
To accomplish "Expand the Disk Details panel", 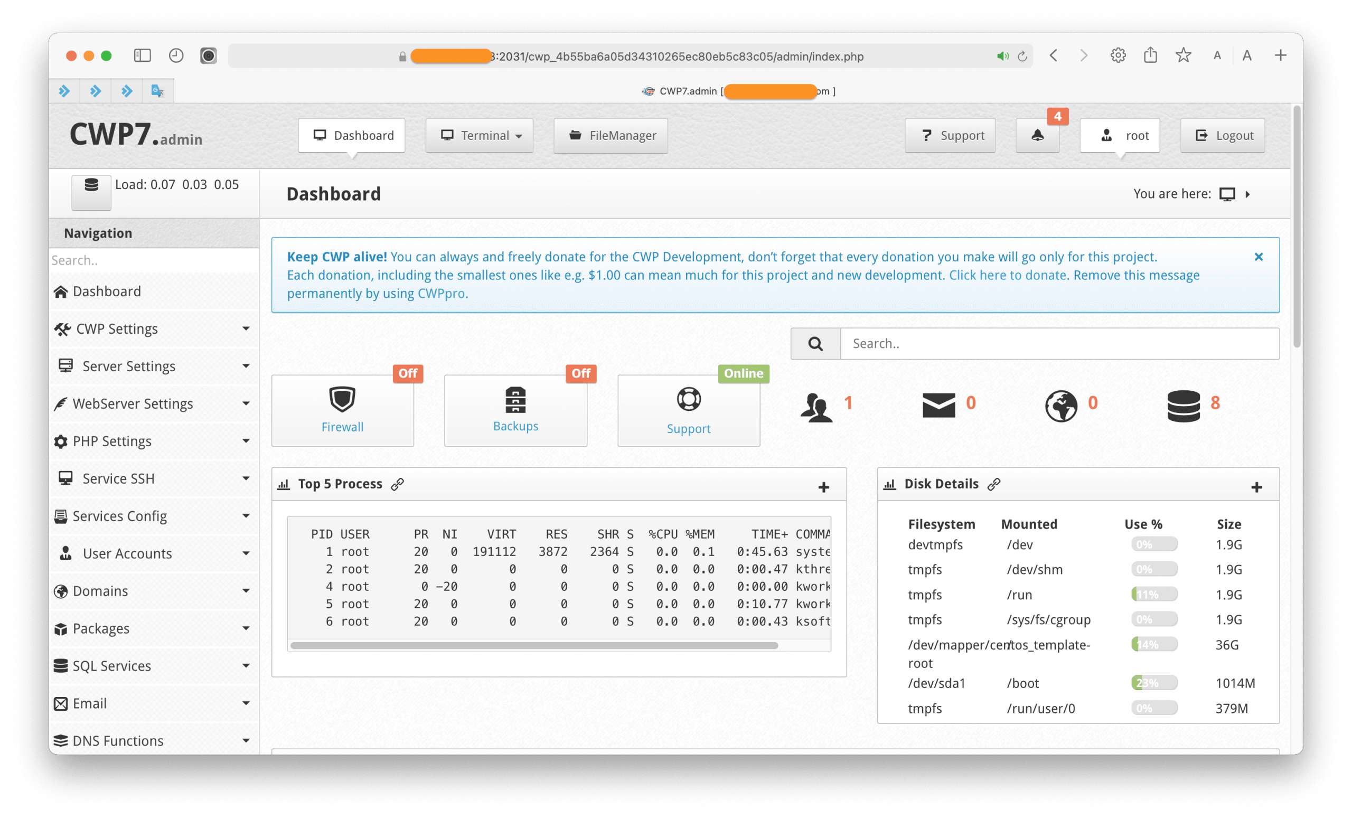I will tap(1256, 486).
